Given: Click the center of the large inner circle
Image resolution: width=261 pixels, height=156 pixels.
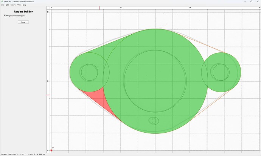Looking at the screenshot, I should [x=155, y=81].
